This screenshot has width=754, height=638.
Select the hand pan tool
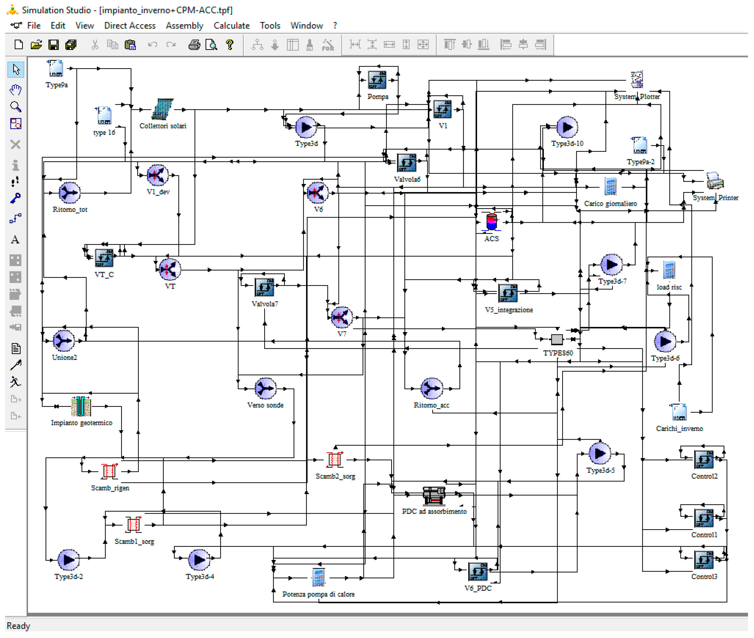[16, 89]
